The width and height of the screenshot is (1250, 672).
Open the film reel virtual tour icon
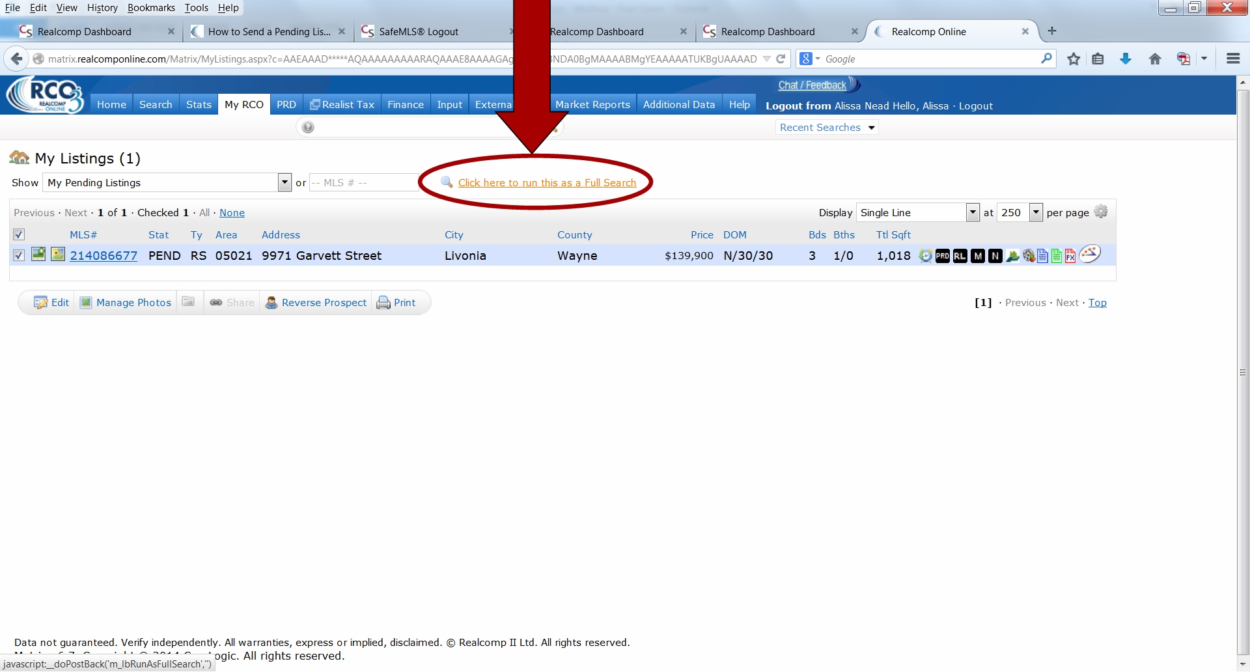pos(1029,256)
